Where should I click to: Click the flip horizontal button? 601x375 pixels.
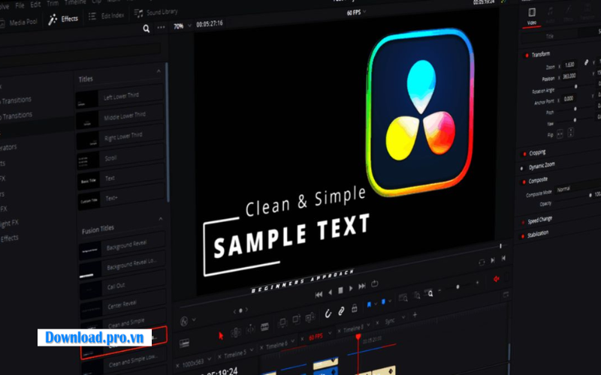pyautogui.click(x=560, y=134)
